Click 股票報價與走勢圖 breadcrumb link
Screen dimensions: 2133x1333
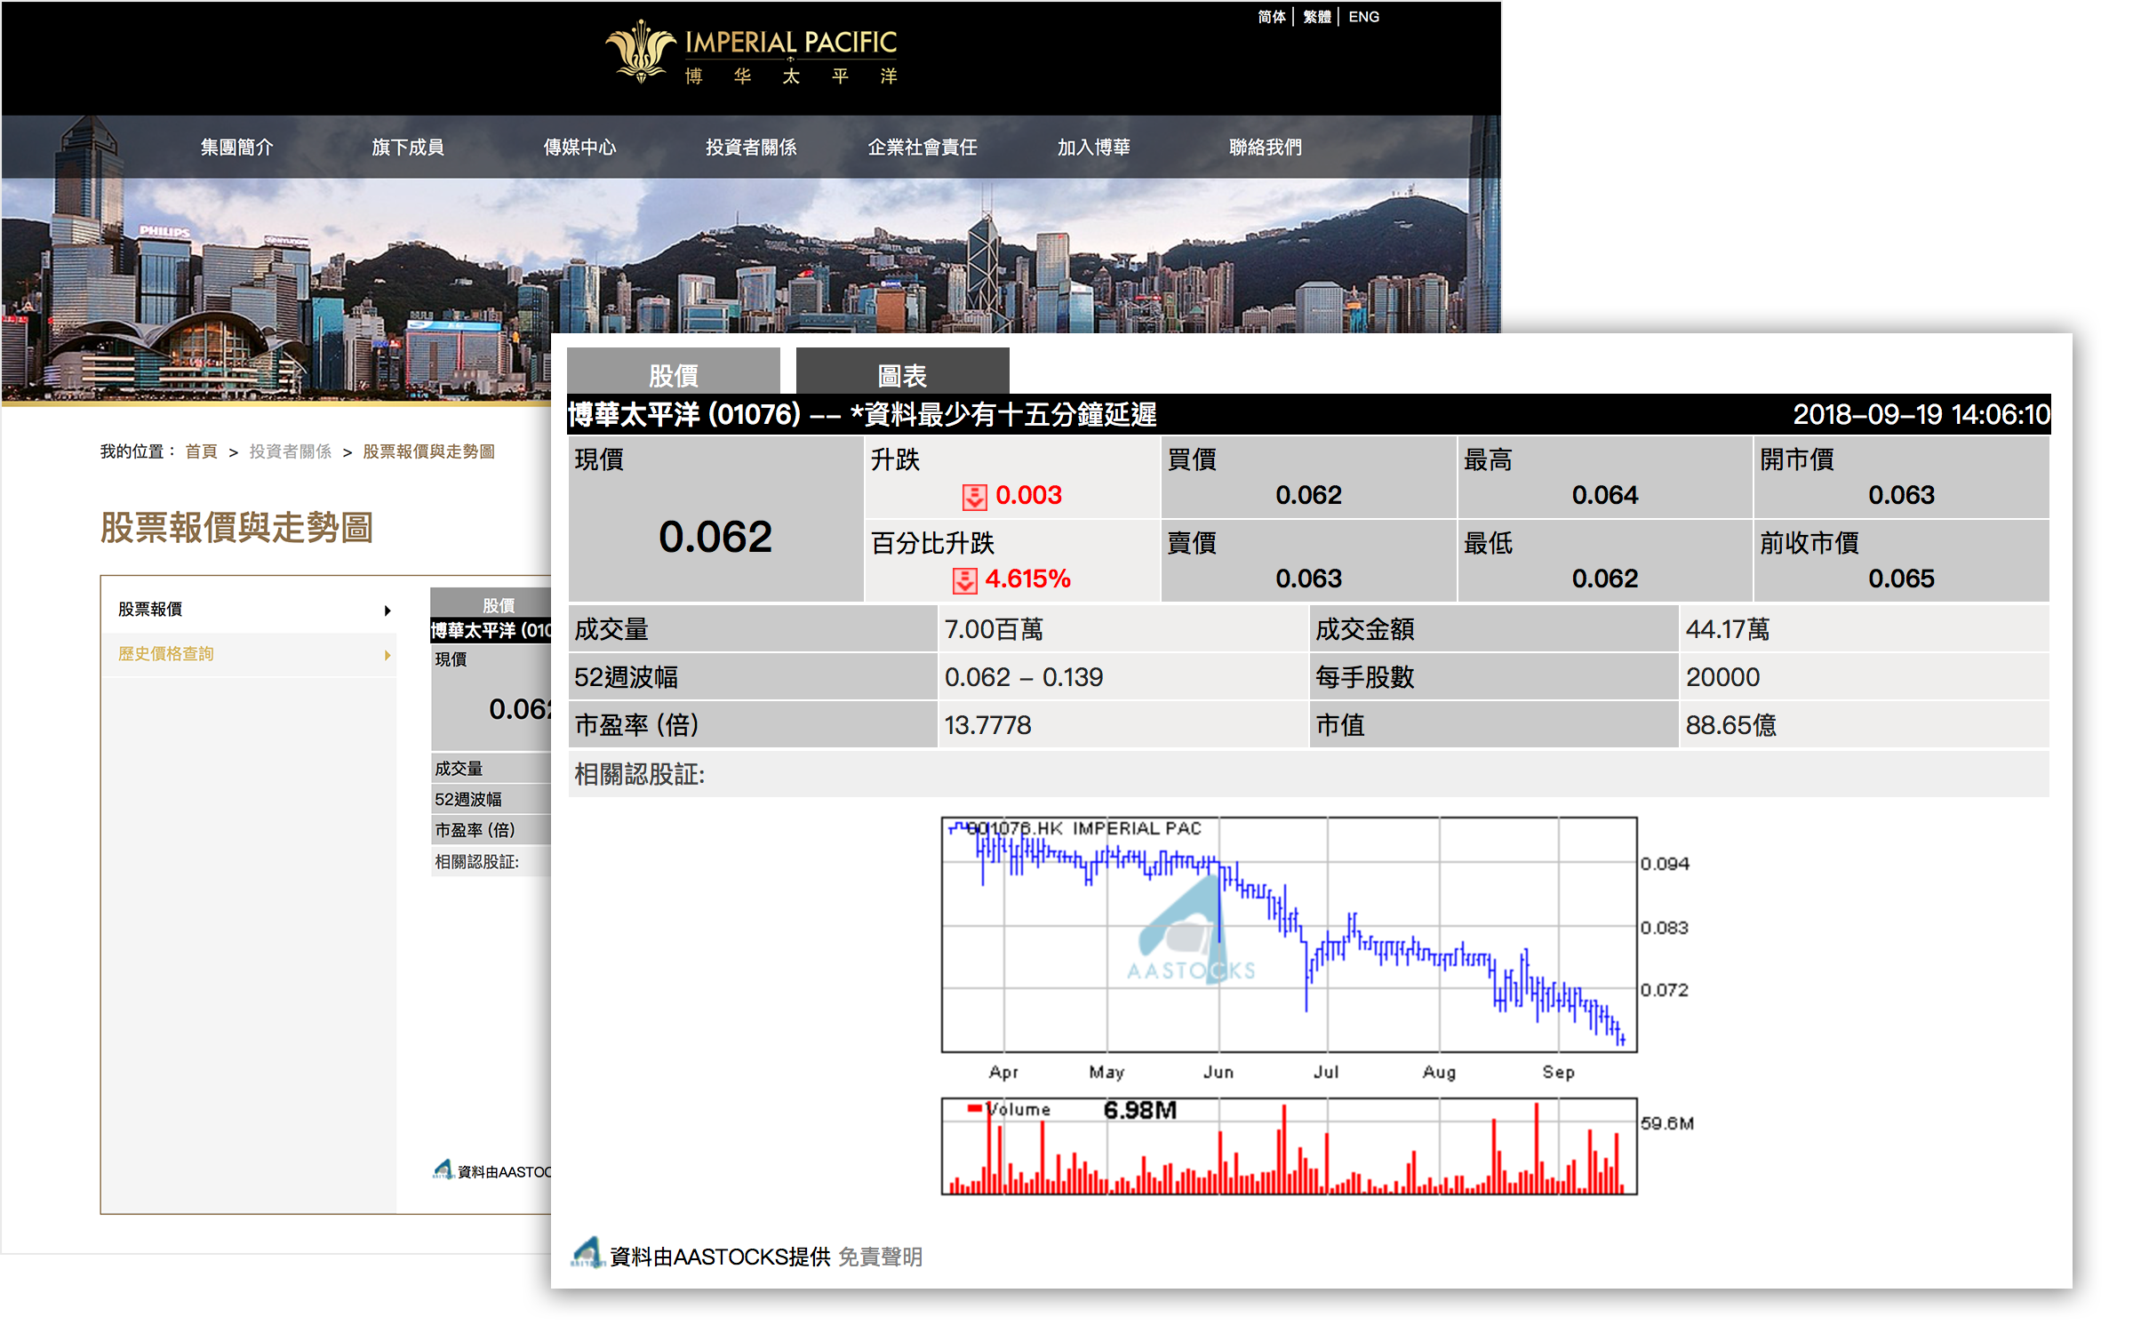pos(428,451)
